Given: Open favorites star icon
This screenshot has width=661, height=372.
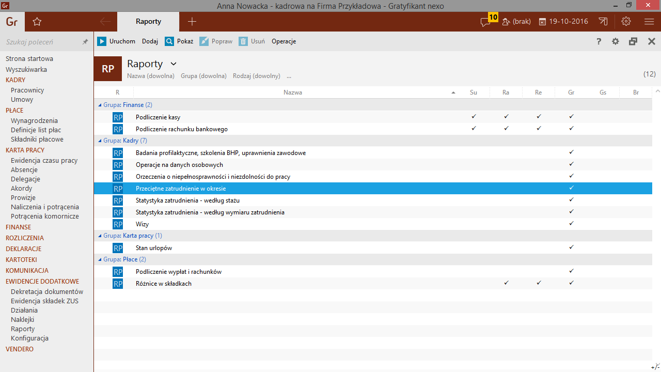Looking at the screenshot, I should (x=37, y=22).
